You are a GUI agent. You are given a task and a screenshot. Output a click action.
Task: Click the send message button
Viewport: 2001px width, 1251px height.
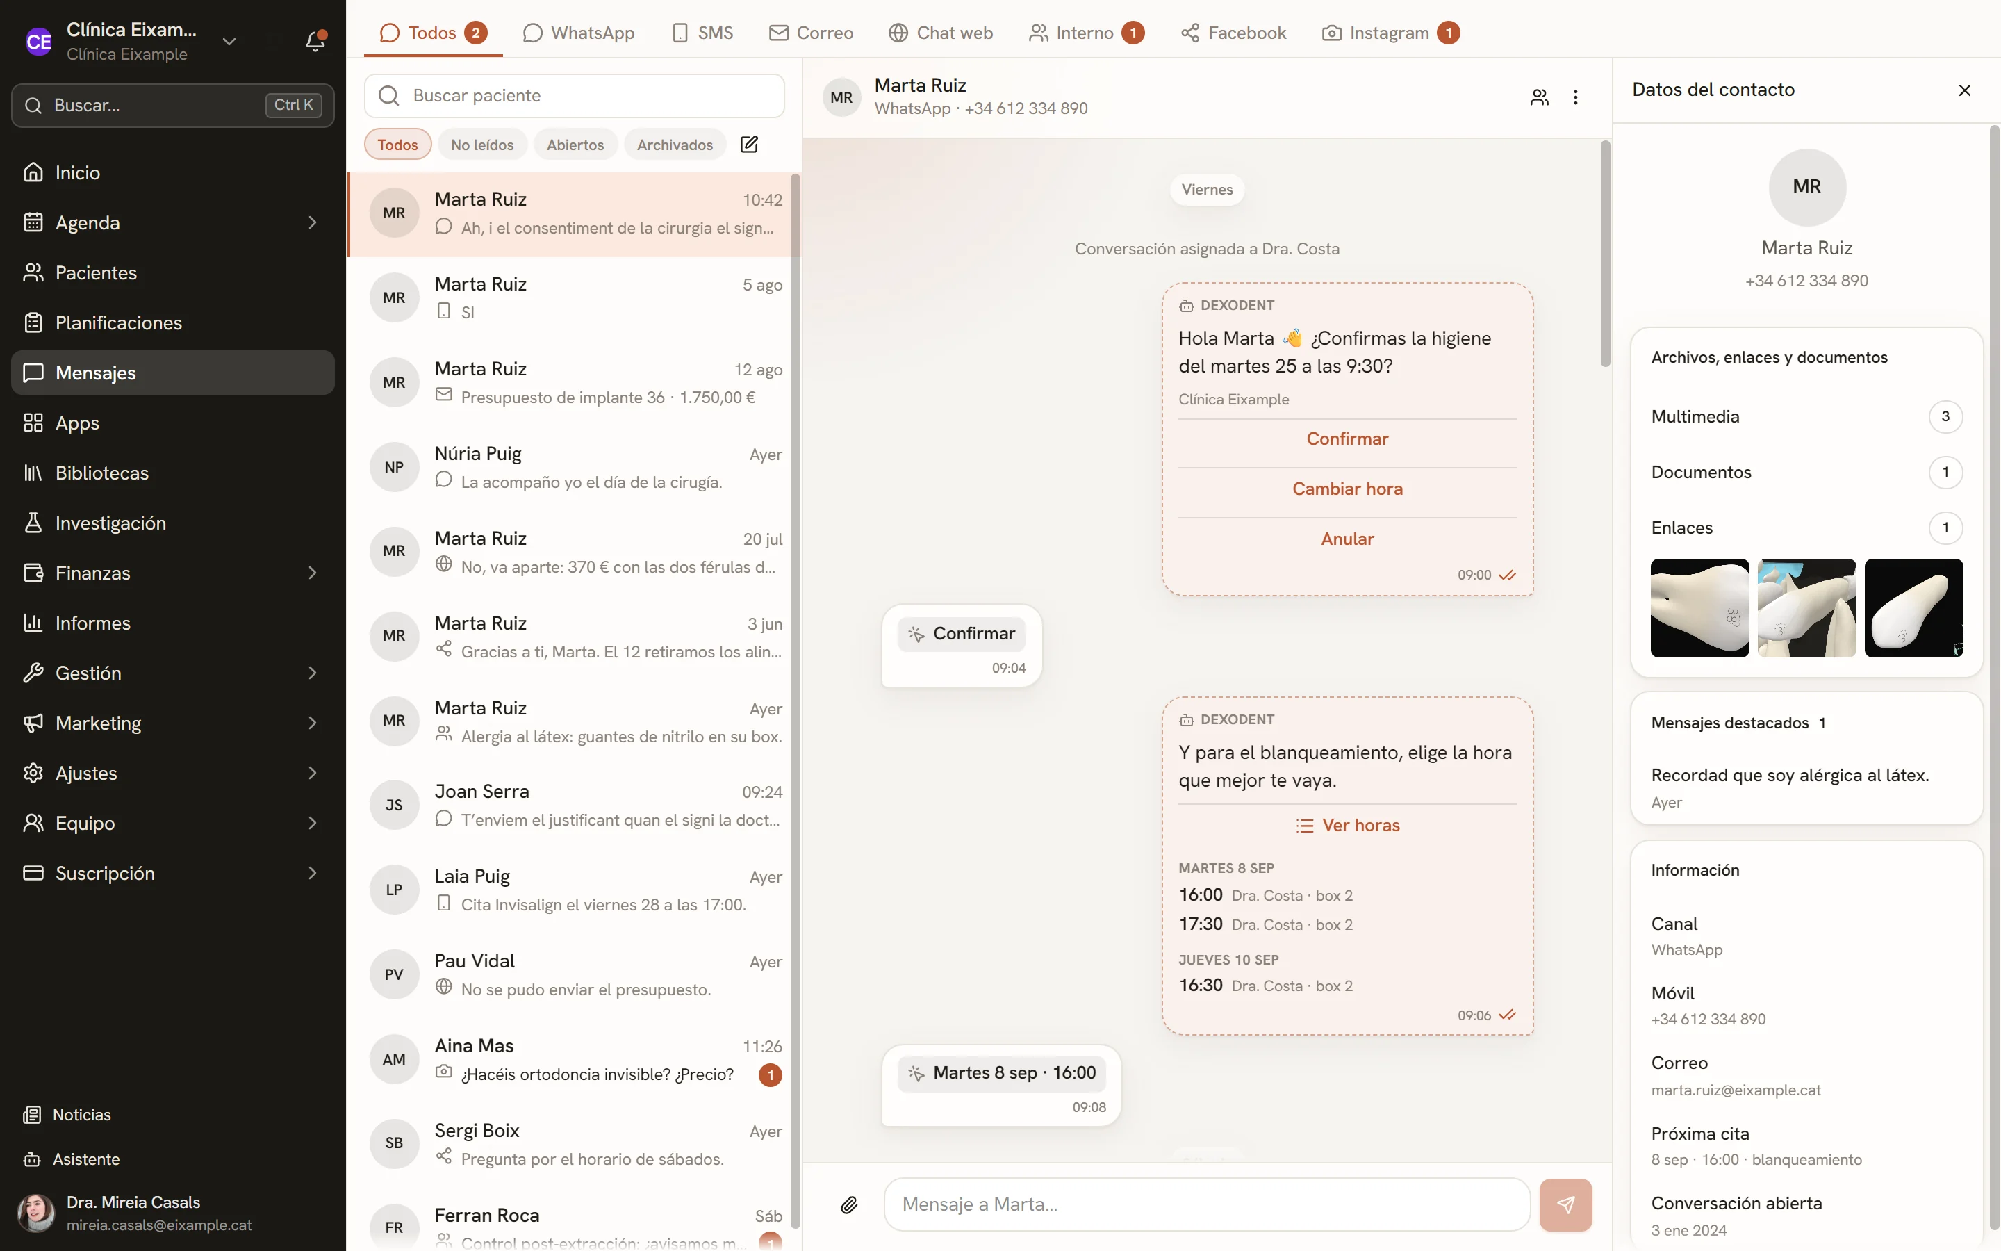point(1565,1204)
